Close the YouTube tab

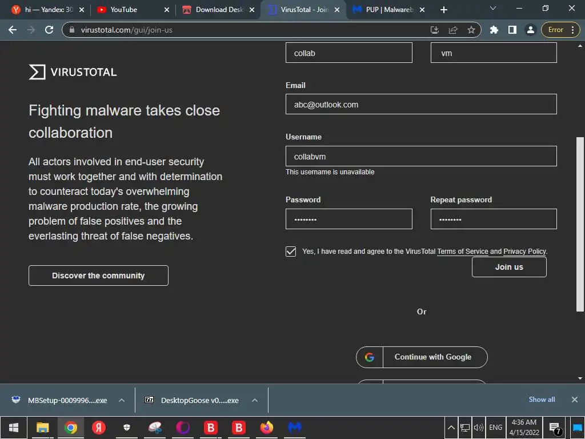coord(167,10)
